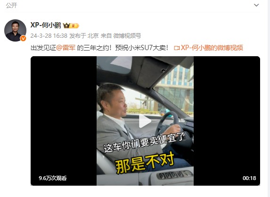Click the video camera icon
Viewport: 270px width, 197px height.
pyautogui.click(x=177, y=48)
